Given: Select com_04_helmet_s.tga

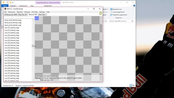Looking at the screenshot, I should pyautogui.click(x=12, y=56).
